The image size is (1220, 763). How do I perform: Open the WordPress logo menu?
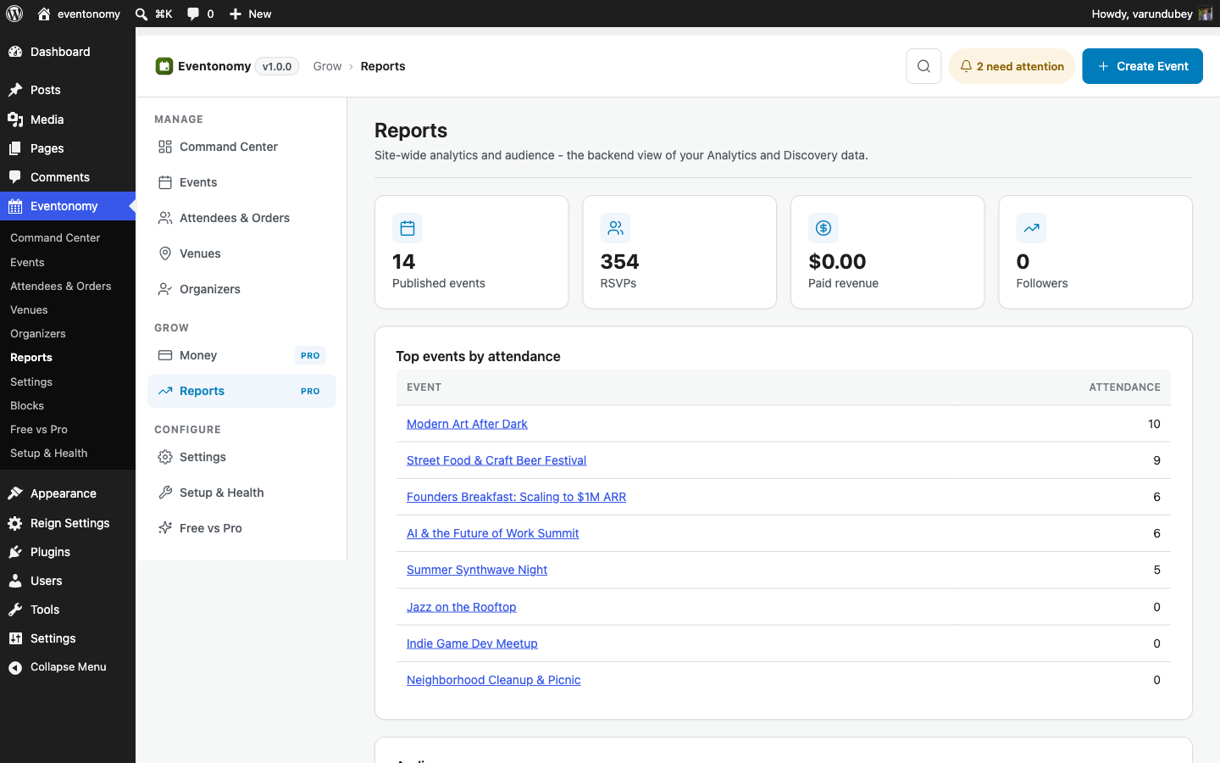point(14,14)
